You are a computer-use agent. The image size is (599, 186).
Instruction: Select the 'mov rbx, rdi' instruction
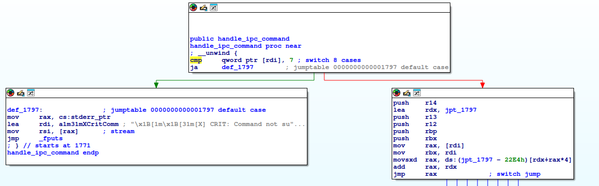[425, 153]
